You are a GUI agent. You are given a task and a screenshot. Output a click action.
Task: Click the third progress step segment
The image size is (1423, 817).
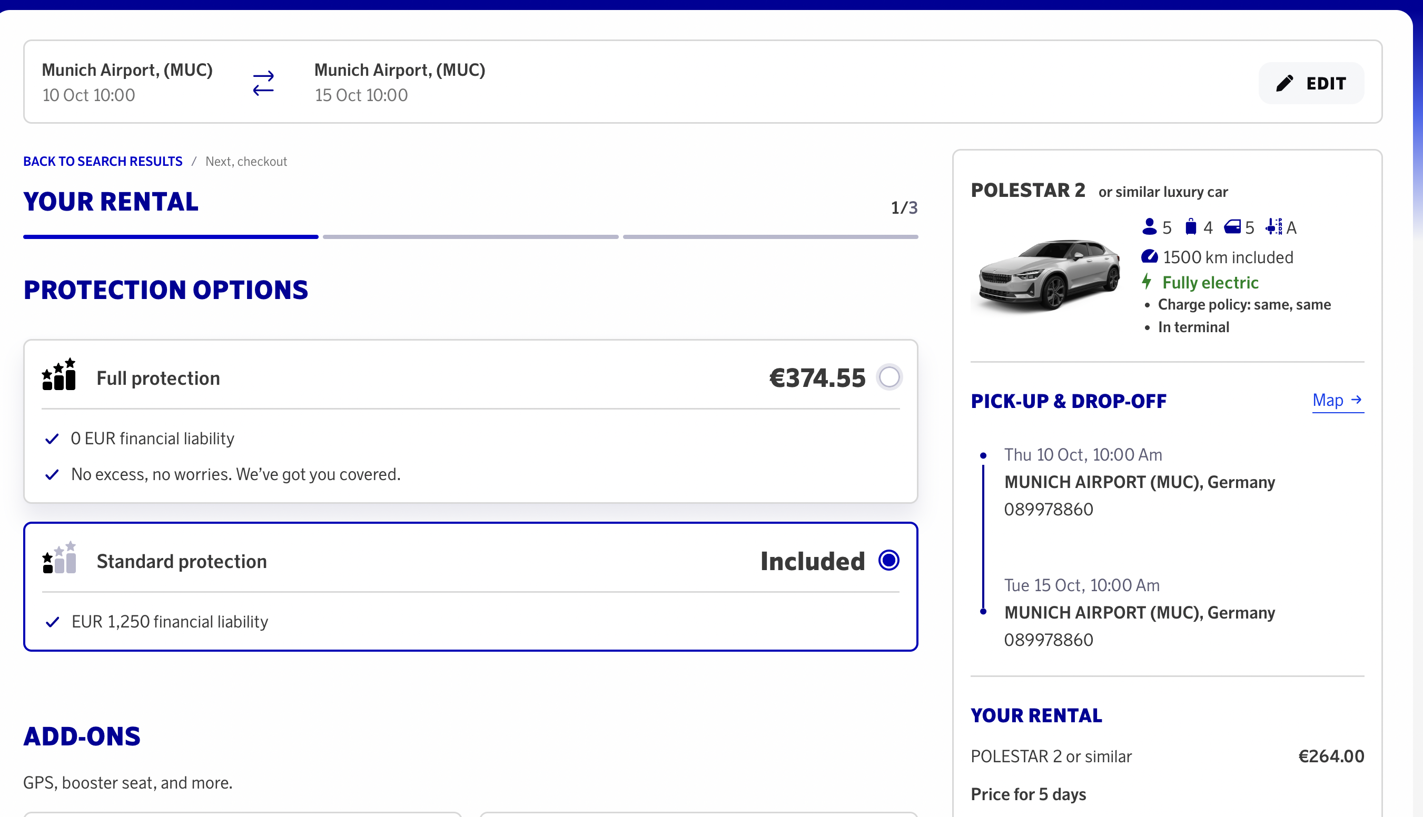[770, 237]
